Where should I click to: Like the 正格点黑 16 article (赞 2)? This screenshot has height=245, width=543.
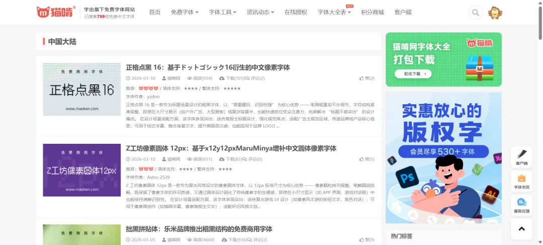[367, 78]
